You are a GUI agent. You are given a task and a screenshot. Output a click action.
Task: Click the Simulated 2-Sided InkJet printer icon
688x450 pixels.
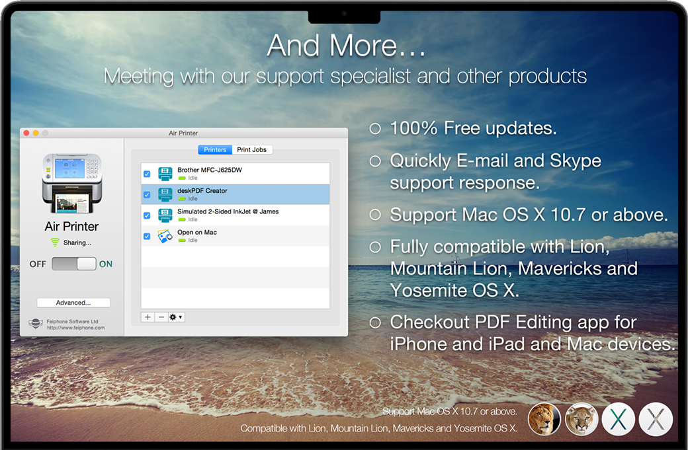point(165,215)
